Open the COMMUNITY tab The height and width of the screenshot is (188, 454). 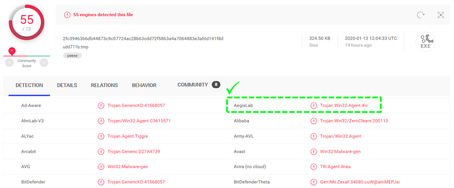(x=193, y=85)
